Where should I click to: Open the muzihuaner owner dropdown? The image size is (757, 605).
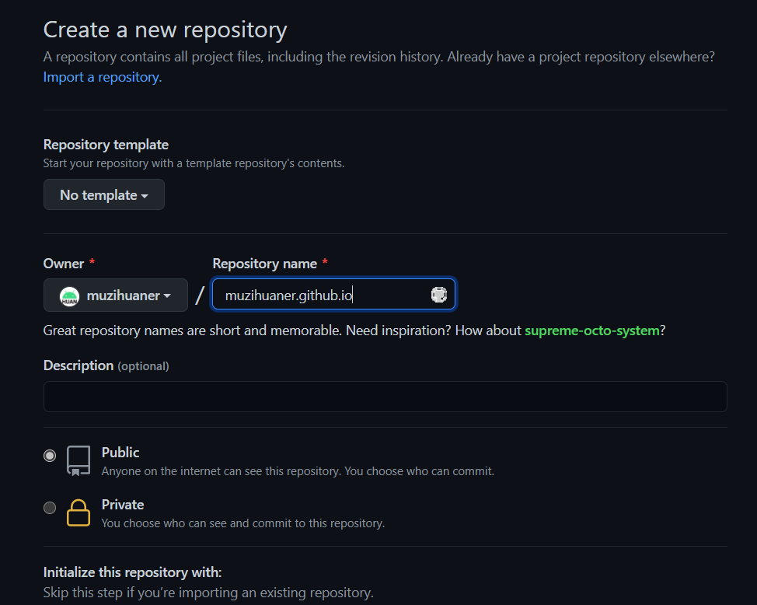pos(115,296)
